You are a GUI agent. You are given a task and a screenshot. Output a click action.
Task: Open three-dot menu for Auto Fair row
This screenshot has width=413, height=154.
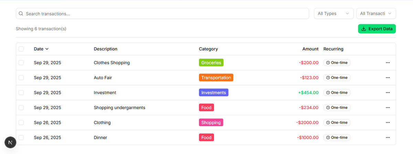tap(388, 78)
